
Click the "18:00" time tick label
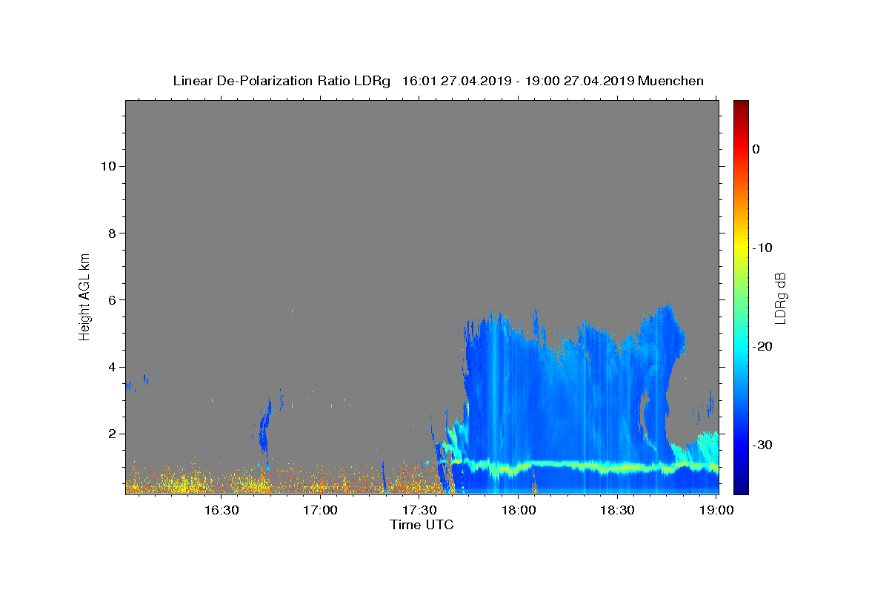coord(518,510)
